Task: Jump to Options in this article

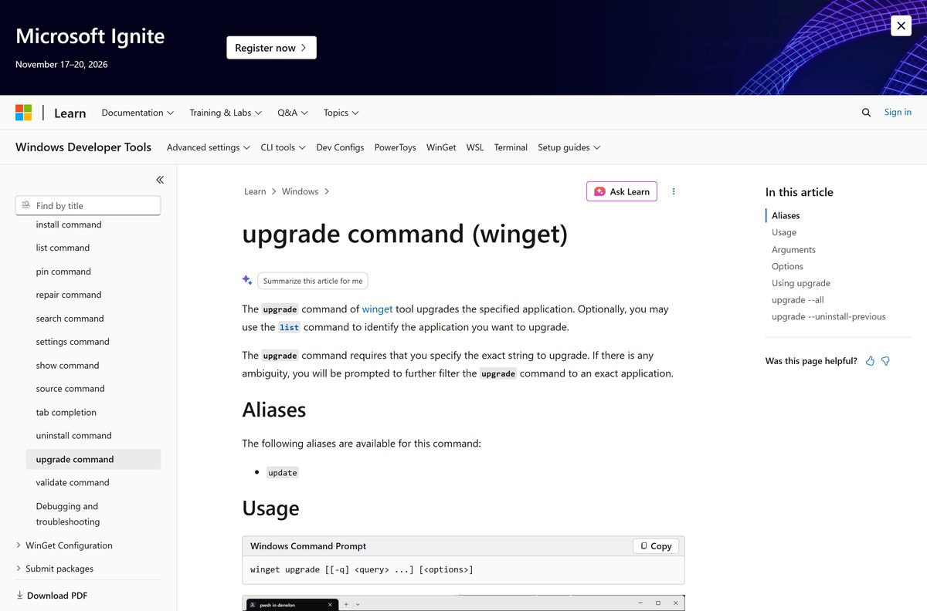Action: tap(787, 266)
